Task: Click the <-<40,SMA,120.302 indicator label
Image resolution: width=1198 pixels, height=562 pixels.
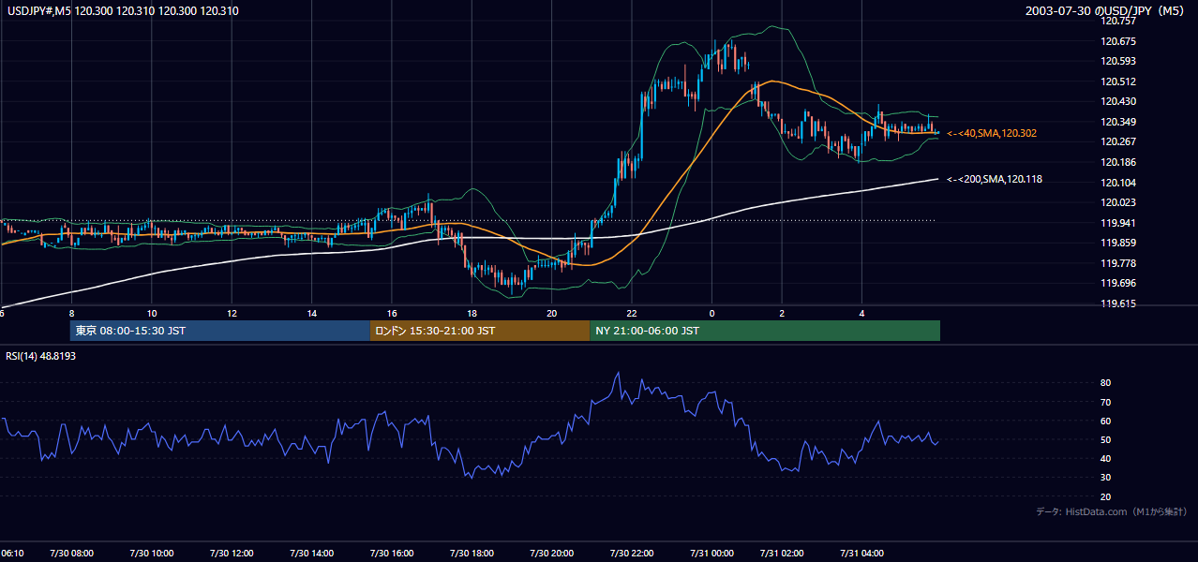Action: point(992,134)
